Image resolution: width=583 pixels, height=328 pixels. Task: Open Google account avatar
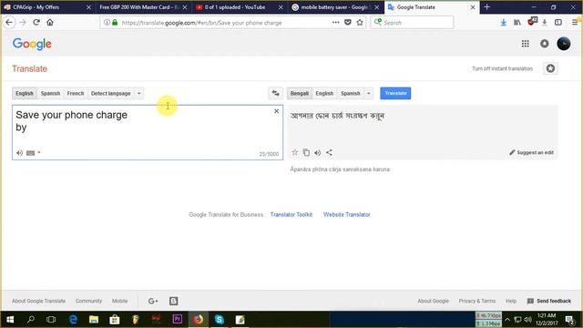564,44
